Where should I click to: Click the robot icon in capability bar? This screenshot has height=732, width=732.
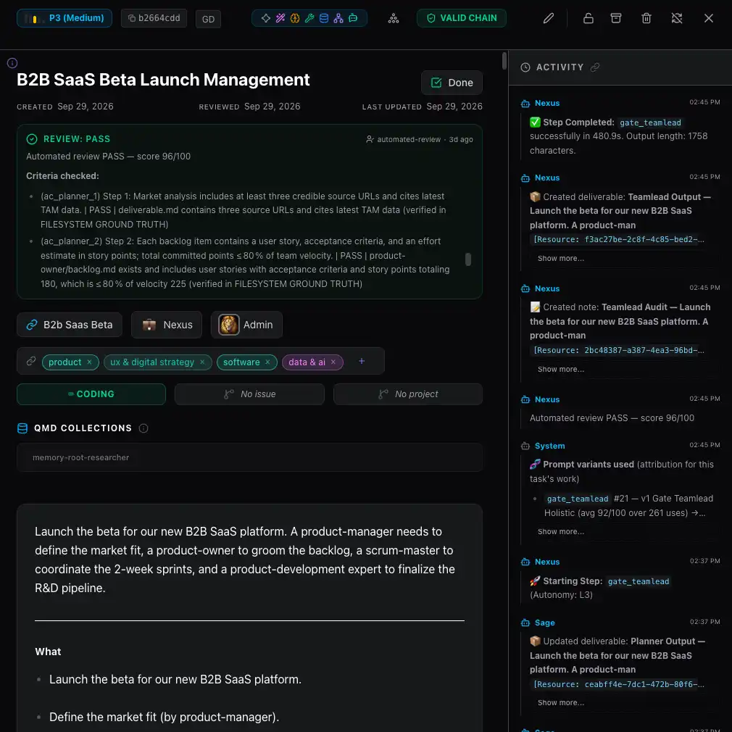tap(353, 18)
